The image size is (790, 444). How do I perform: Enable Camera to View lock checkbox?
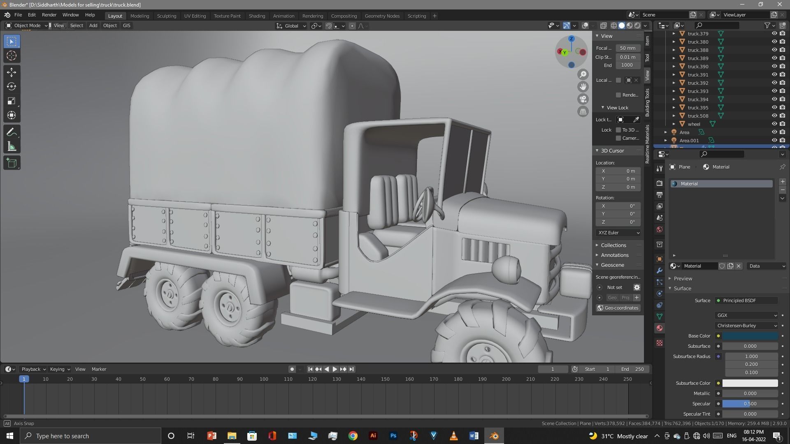[x=618, y=138]
